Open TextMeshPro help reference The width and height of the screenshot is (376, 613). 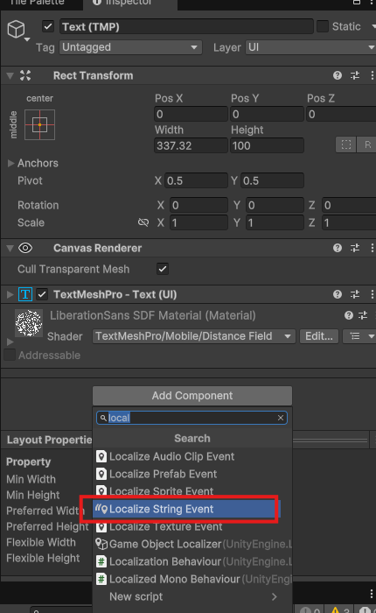tap(338, 294)
